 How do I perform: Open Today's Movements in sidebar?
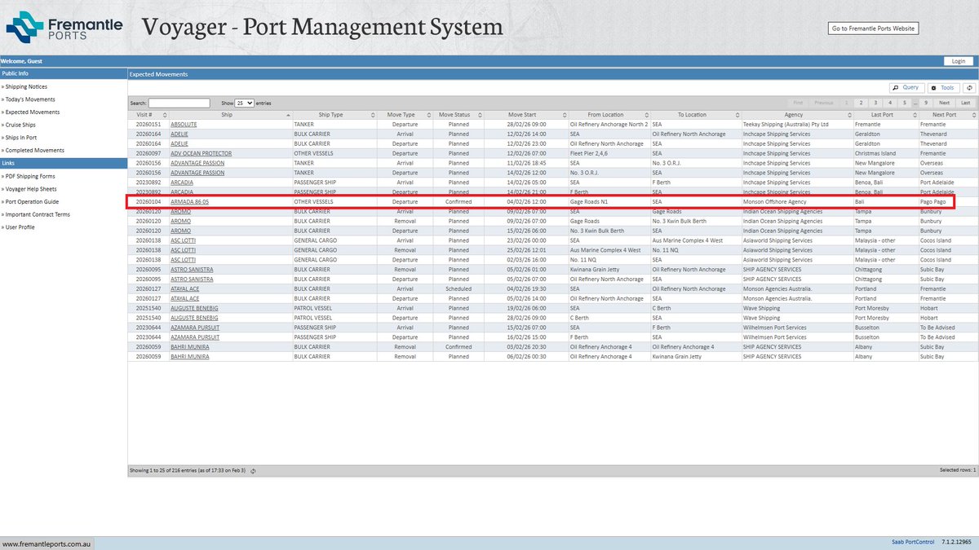coord(29,99)
